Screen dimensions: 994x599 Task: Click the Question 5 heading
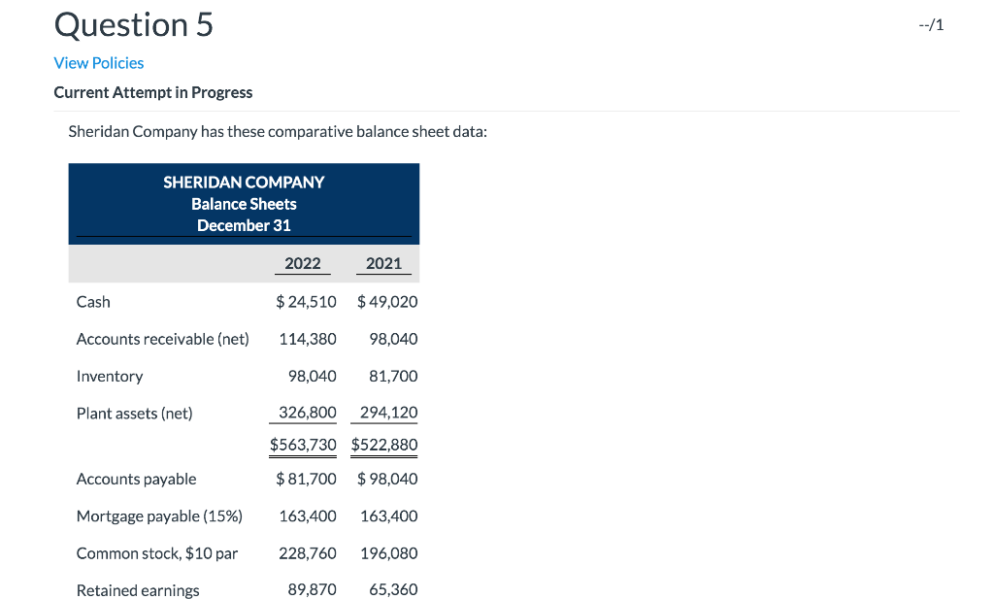click(x=133, y=24)
